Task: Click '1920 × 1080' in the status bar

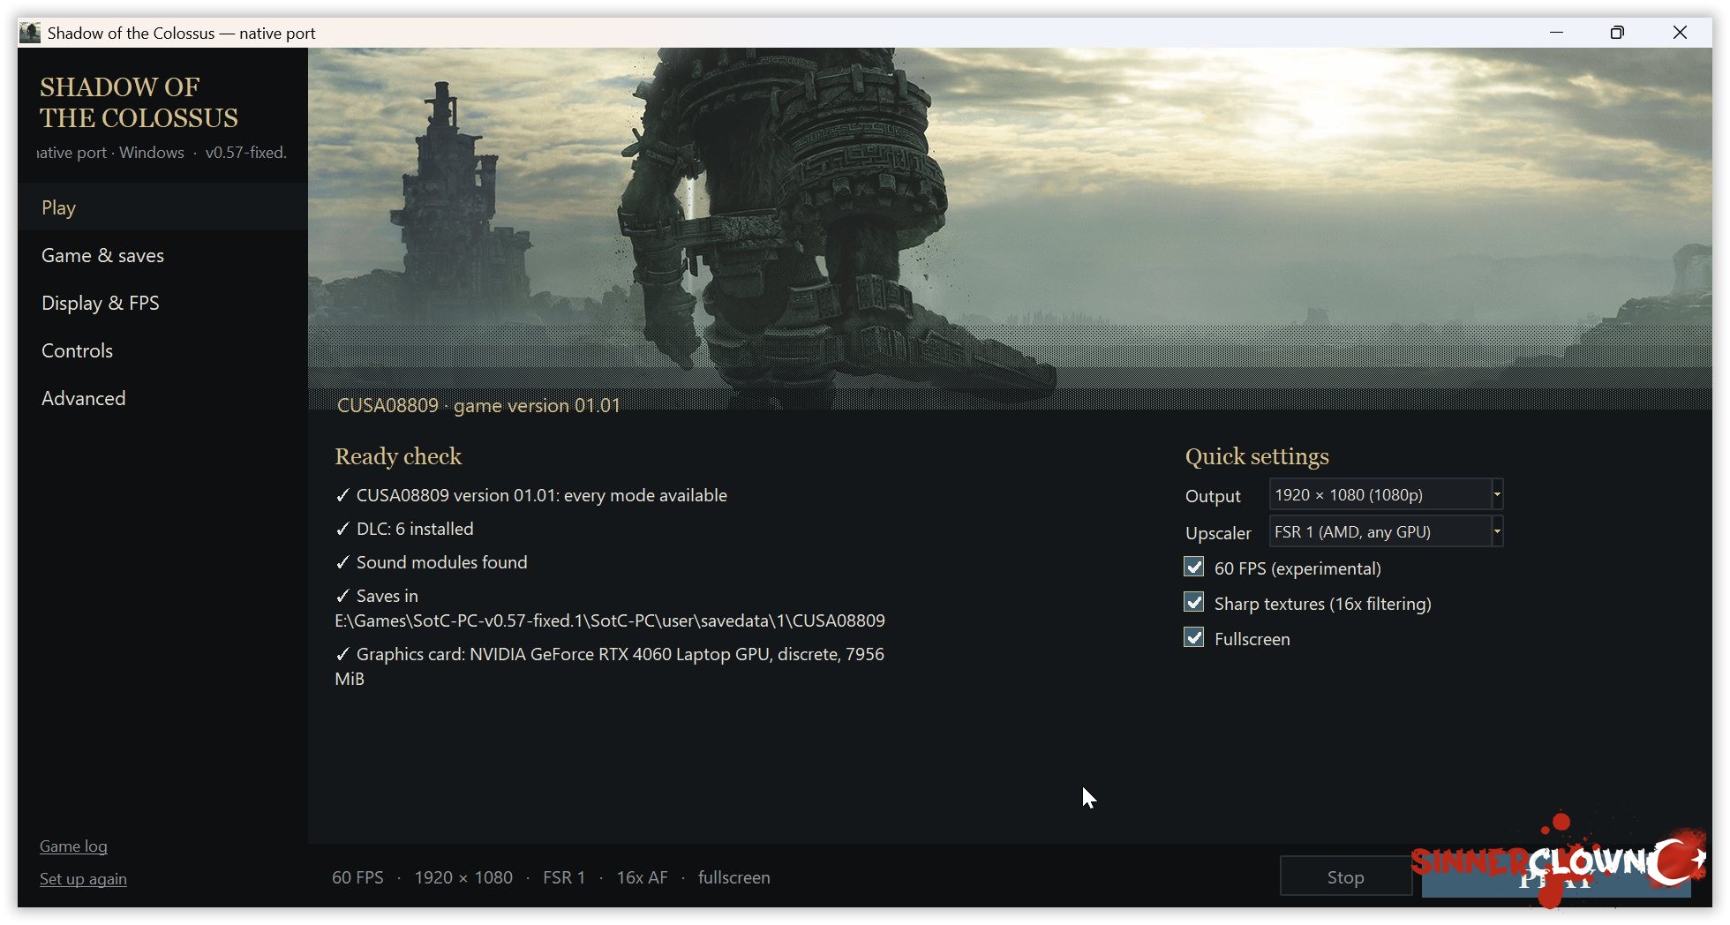Action: (463, 877)
